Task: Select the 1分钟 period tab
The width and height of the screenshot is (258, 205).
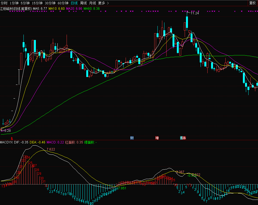Action: coord(14,3)
